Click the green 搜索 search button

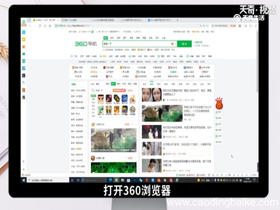[x=184, y=44]
